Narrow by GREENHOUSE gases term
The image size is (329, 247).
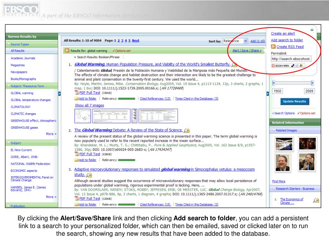tap(24, 127)
